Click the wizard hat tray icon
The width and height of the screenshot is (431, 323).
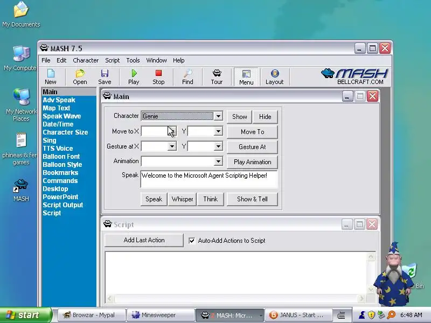click(362, 315)
